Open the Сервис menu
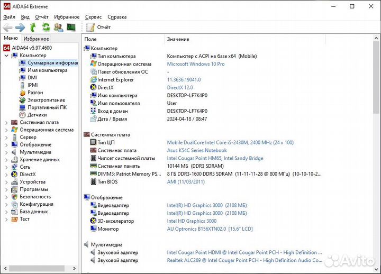 pos(93,17)
